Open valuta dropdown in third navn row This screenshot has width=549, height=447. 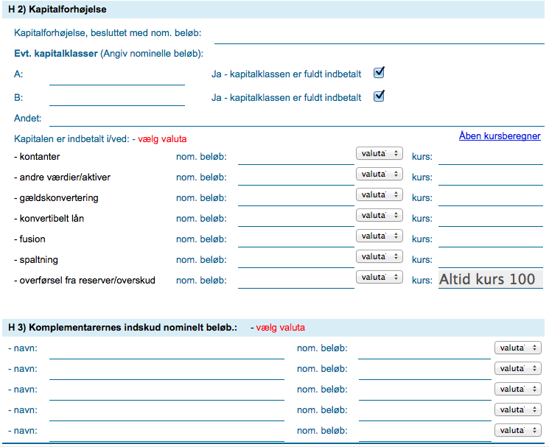518,390
